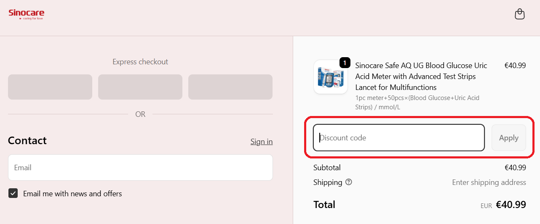Click the product variant description text
Viewport: 540px width, 224px height.
point(417,103)
